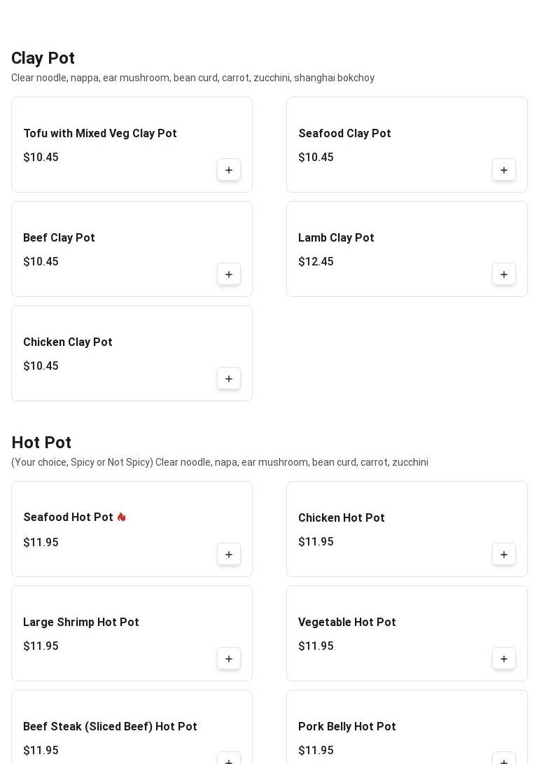Add Tofu with Mixed Veg Clay Pot
539x764 pixels.
pyautogui.click(x=229, y=170)
